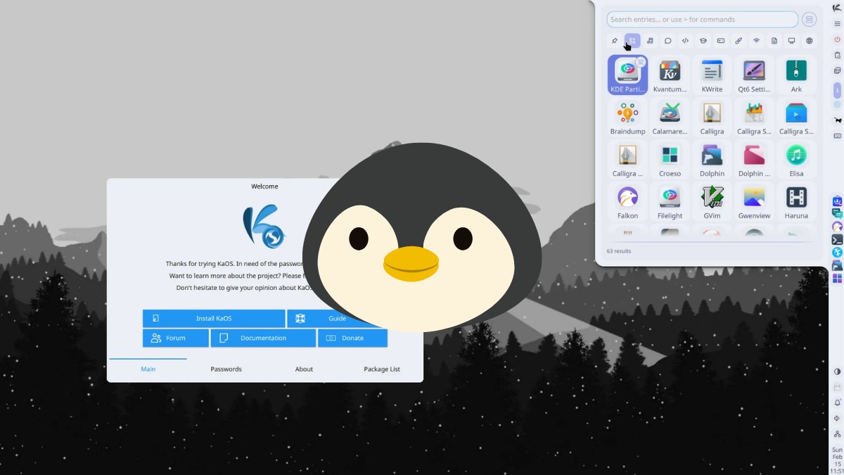
Task: Click the Install KaOS button
Action: (213, 318)
